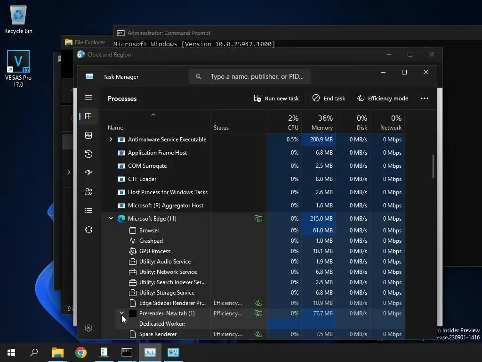The image size is (482, 362).
Task: Click the process list vertical scrollbar thumb
Action: [x=433, y=166]
